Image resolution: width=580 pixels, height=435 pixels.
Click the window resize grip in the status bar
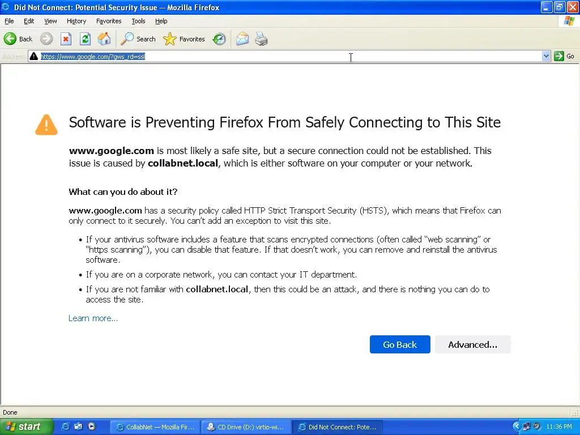[575, 413]
